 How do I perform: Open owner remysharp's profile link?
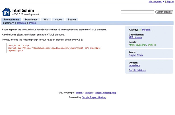[134, 65]
